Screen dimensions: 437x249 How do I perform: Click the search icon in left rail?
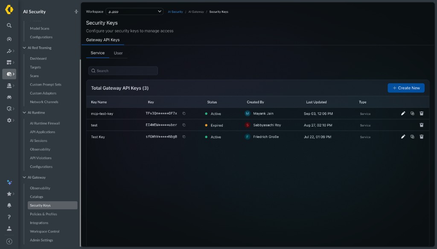tap(9, 25)
